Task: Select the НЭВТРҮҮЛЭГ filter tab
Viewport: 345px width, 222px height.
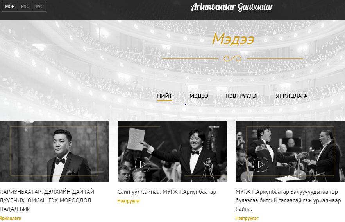Action: [242, 96]
